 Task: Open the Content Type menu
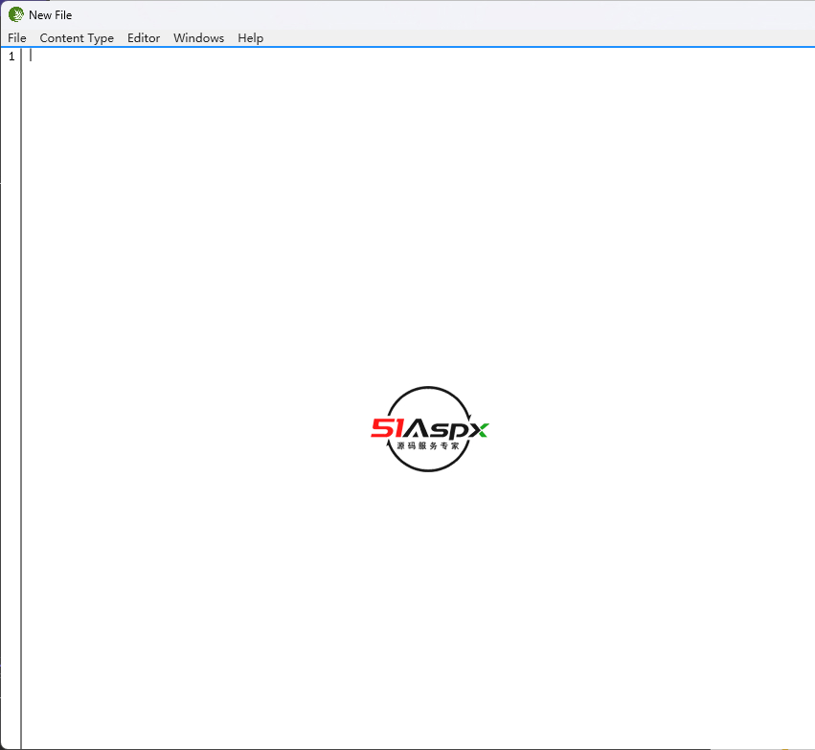(77, 38)
